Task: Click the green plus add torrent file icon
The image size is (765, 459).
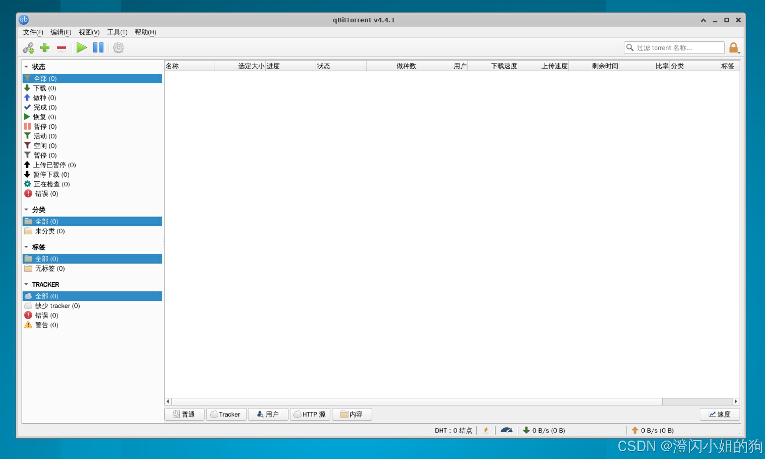Action: point(45,48)
